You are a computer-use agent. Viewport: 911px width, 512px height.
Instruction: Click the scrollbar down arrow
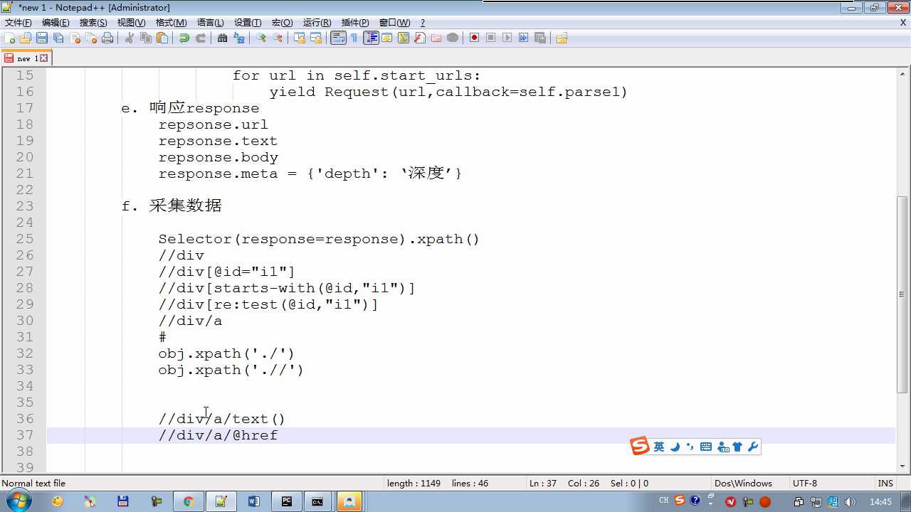(902, 466)
